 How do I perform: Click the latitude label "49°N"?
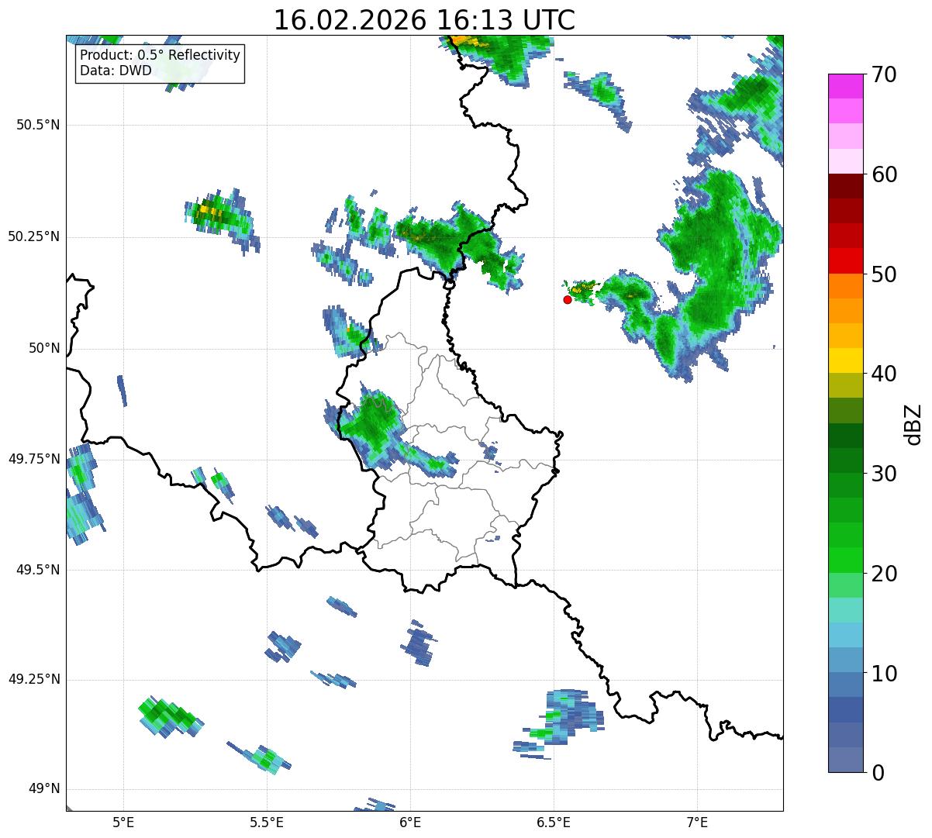(x=44, y=789)
